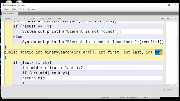This screenshot has width=180, height=101.
Task: Click the line 'int mid = (first + last )/2;'
Action: point(54,68)
